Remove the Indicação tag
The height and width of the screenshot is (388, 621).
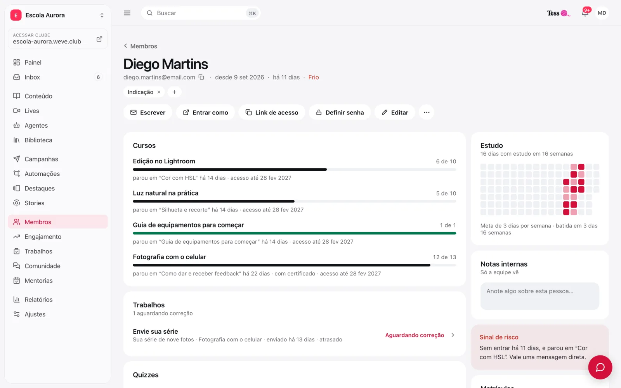coord(159,92)
